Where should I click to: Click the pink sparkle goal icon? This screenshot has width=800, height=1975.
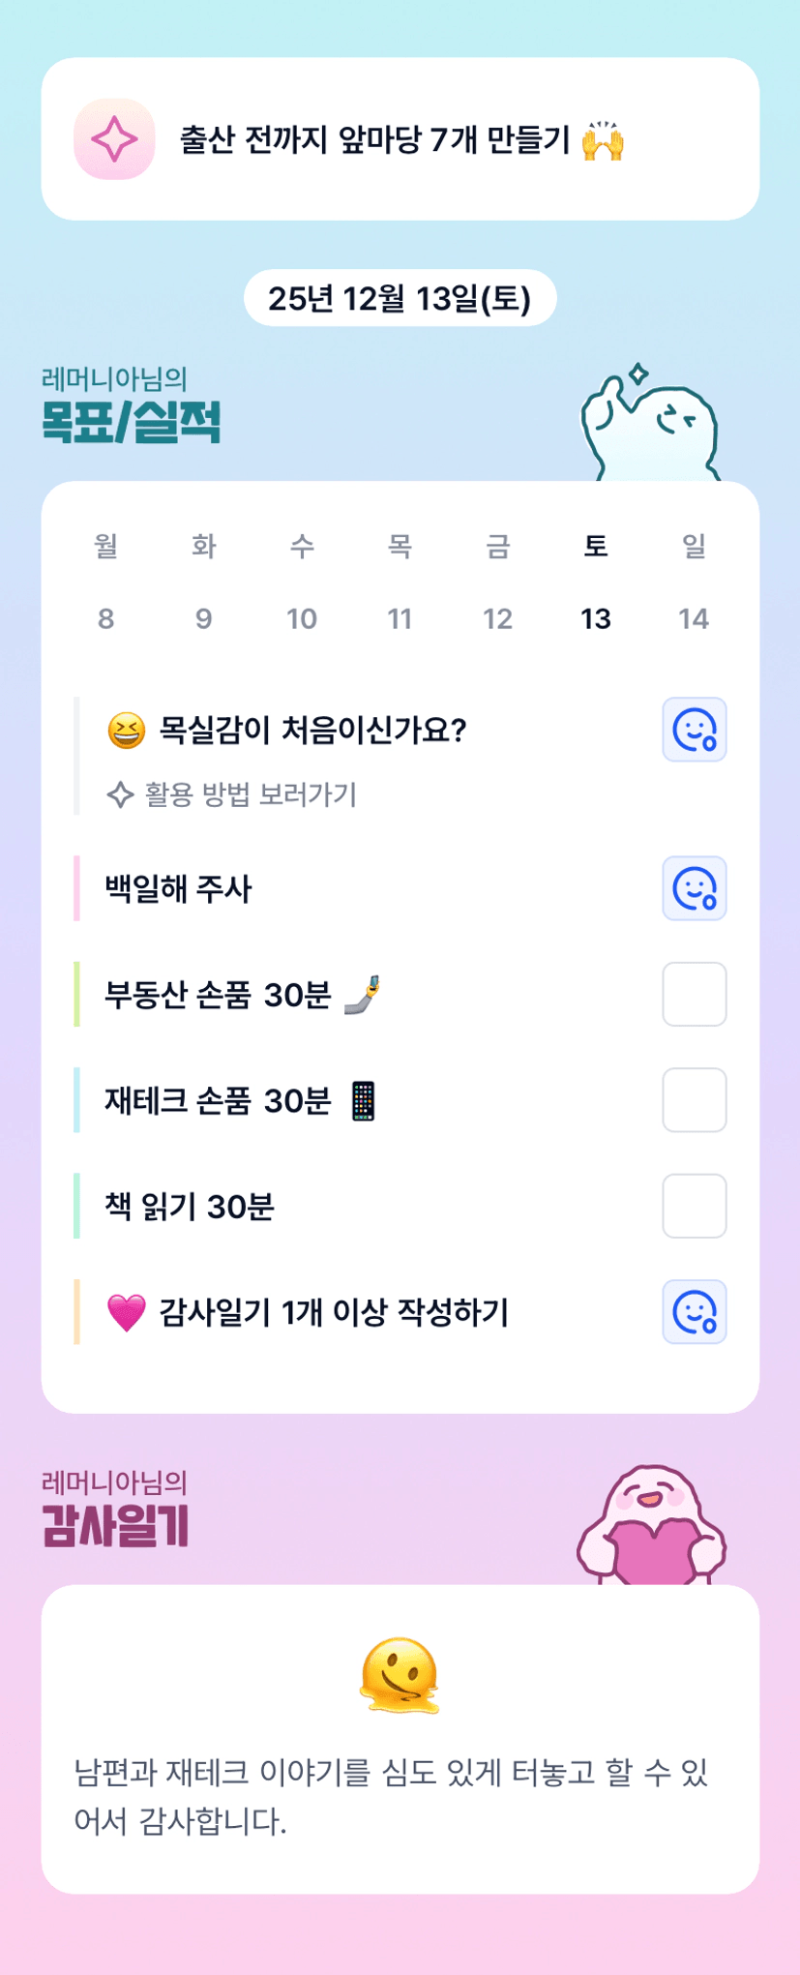click(114, 139)
